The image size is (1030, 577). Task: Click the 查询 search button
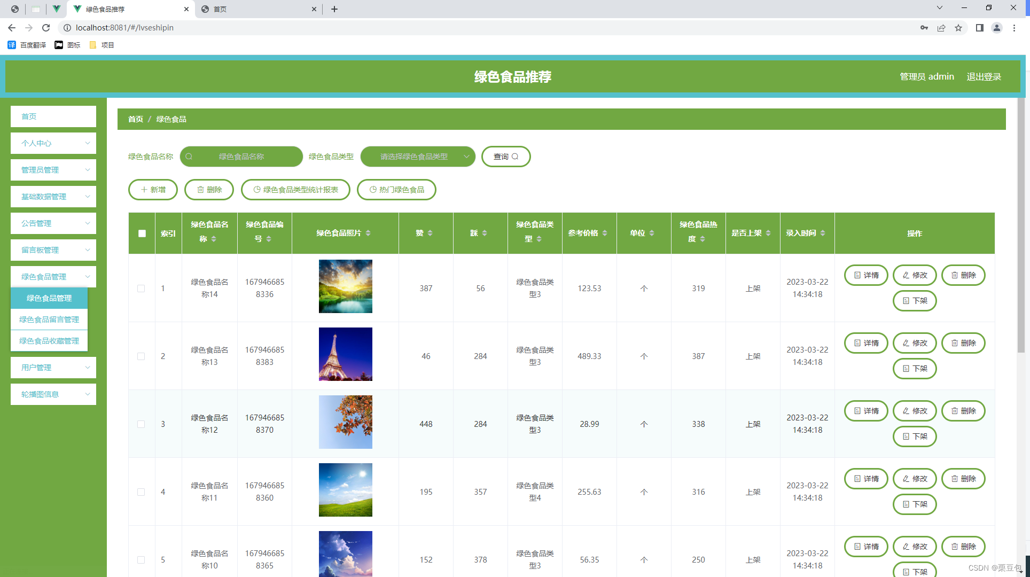pos(505,157)
